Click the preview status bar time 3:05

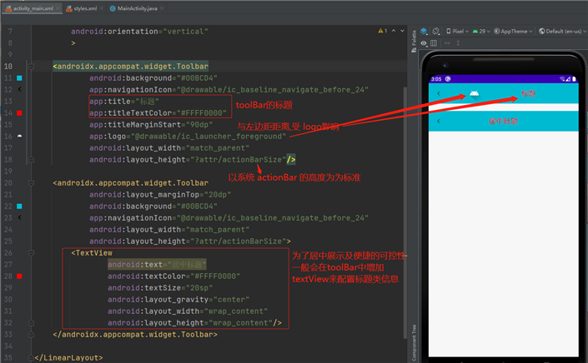(x=436, y=79)
